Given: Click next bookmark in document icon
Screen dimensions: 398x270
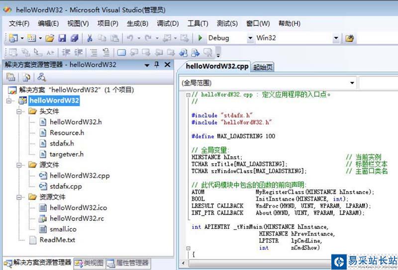Looking at the screenshot, I should click(x=196, y=53).
